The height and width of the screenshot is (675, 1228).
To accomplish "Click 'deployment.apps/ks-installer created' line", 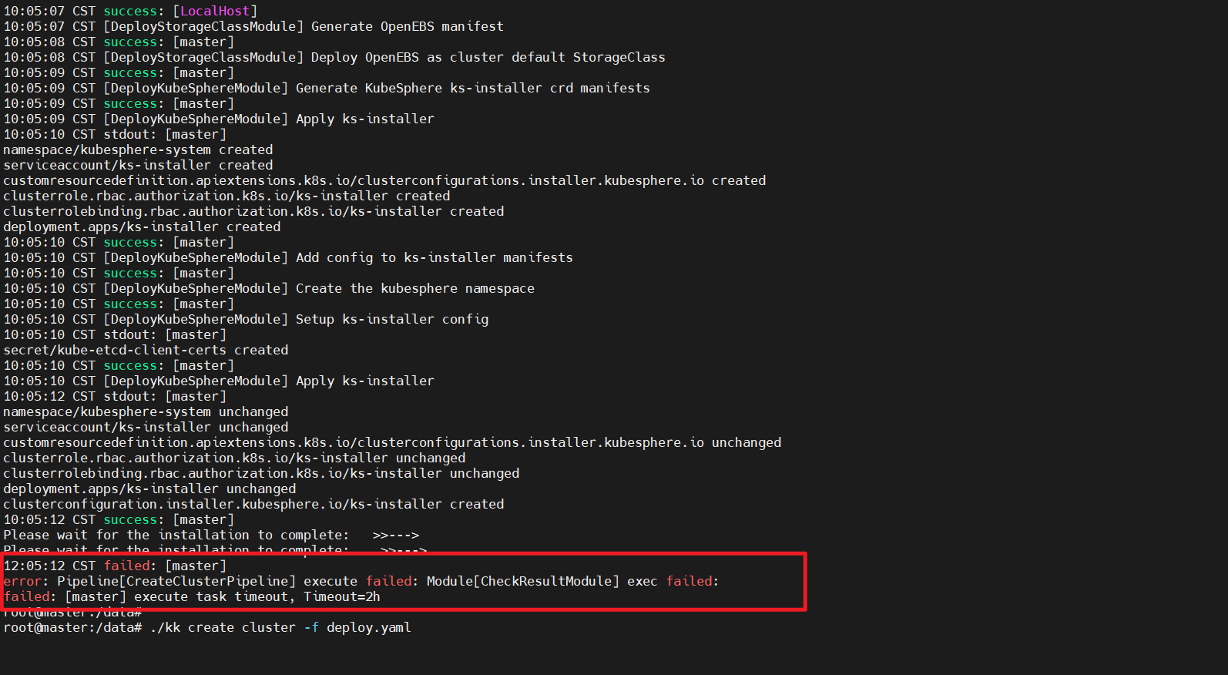I will [142, 227].
